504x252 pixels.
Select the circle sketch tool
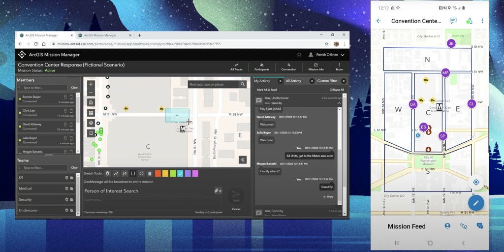point(141,174)
